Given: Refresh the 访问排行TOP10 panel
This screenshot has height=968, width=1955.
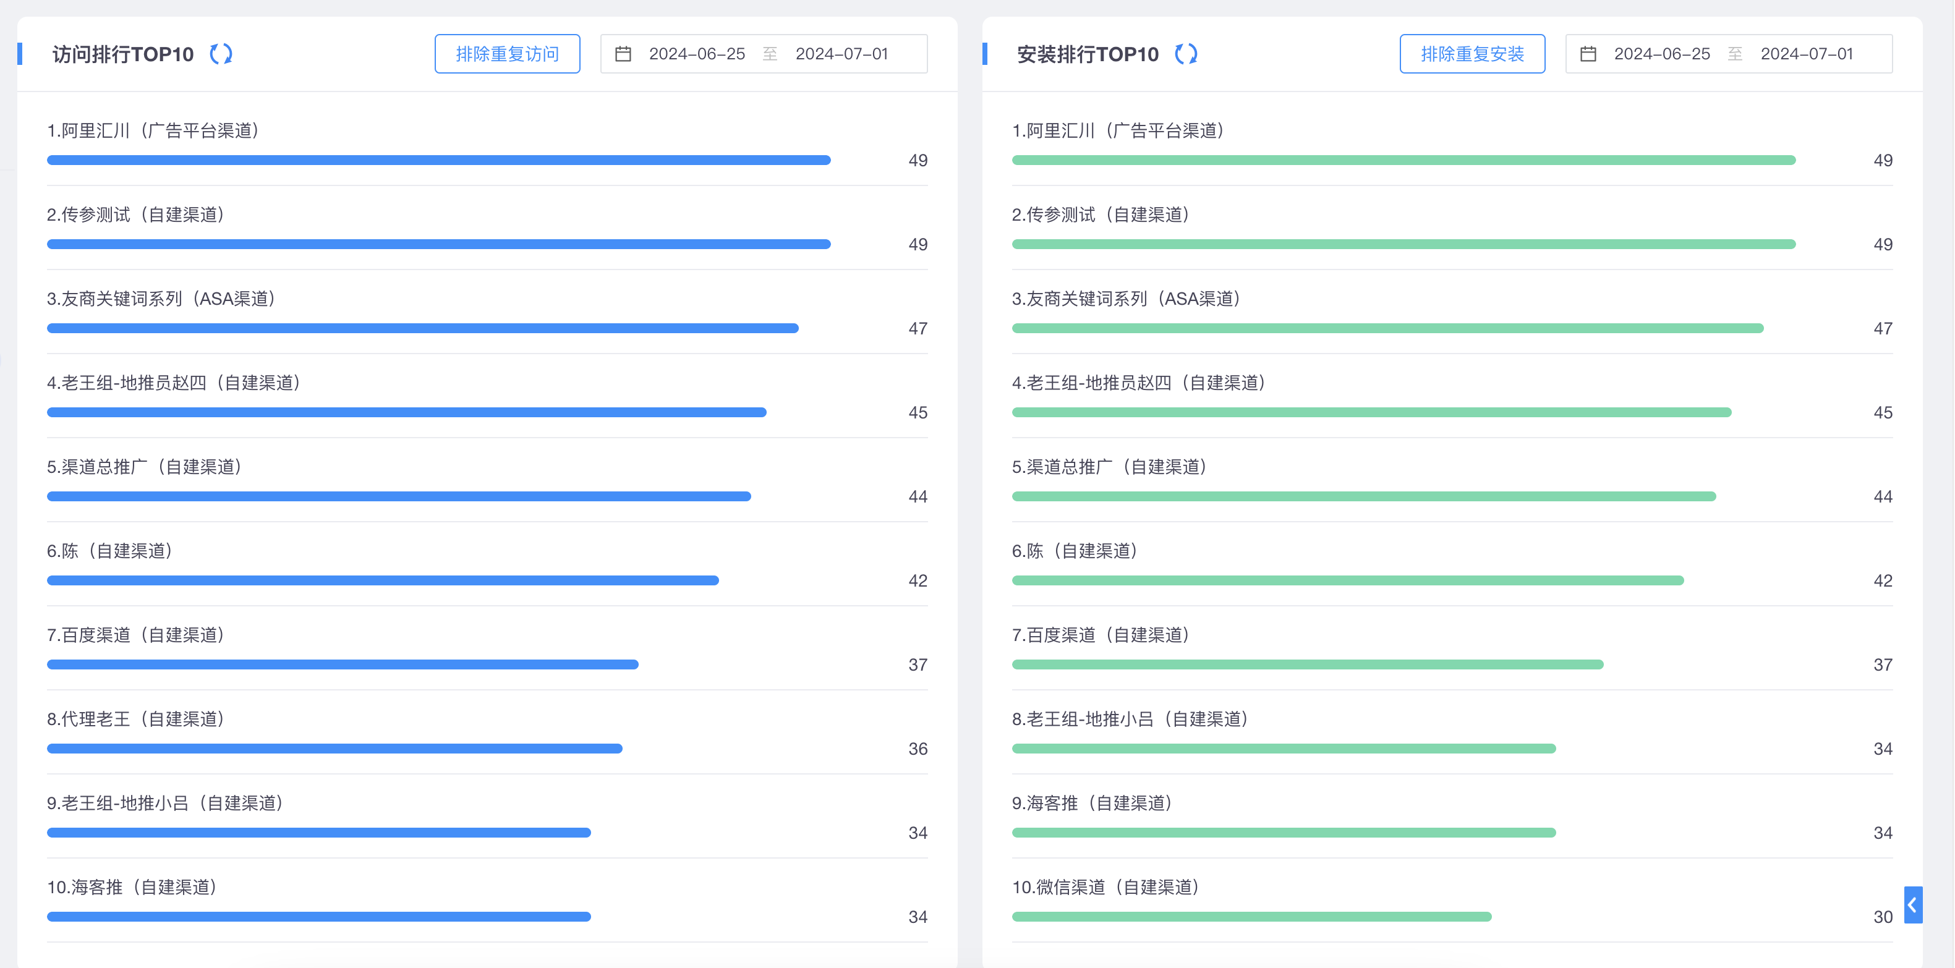Looking at the screenshot, I should click(221, 54).
